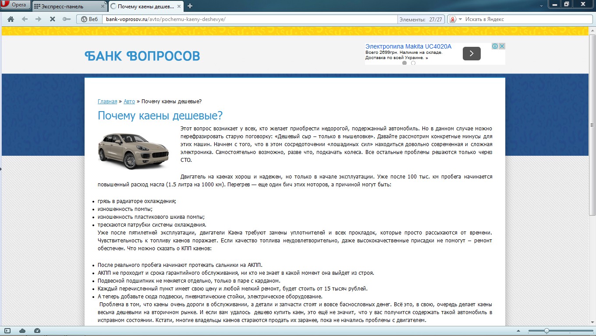Viewport: 596px width, 336px height.
Task: Click the БАНК ВОПРОСОВ site logo
Action: click(142, 56)
